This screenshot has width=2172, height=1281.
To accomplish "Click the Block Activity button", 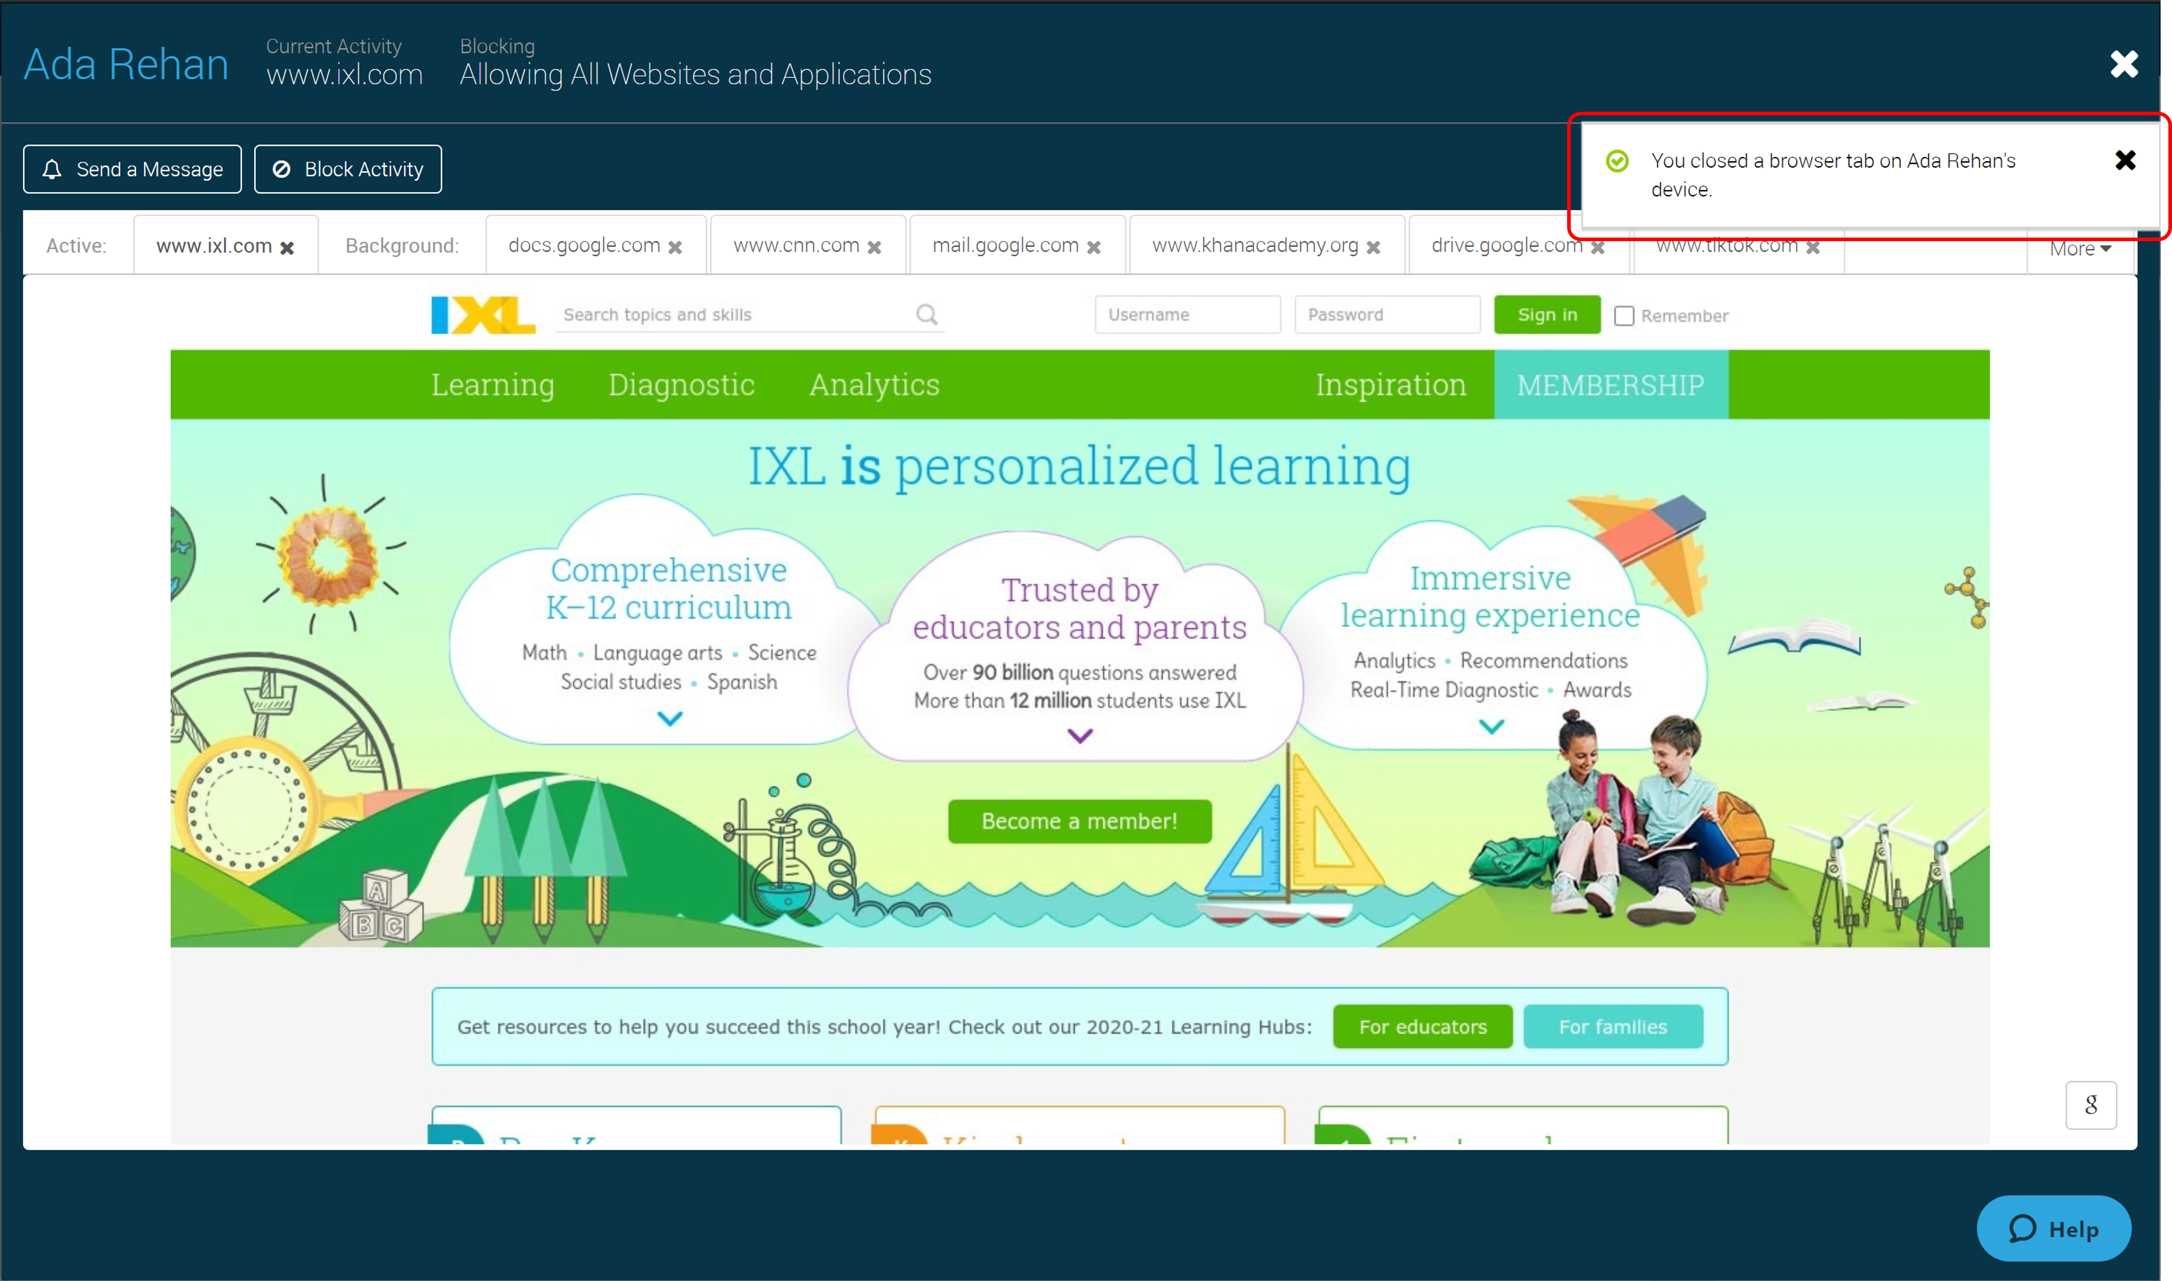I will point(348,170).
